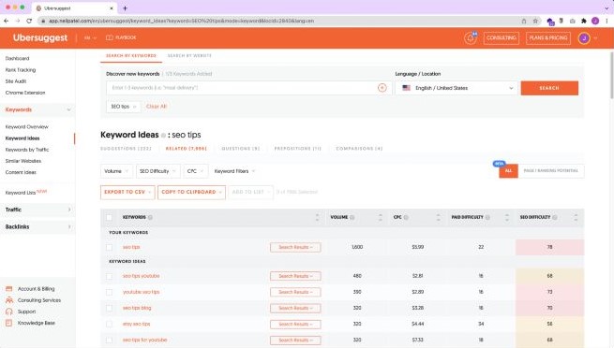The height and width of the screenshot is (348, 614).
Task: Click the info icon beside Keyword Ideas heading
Action: [x=163, y=135]
